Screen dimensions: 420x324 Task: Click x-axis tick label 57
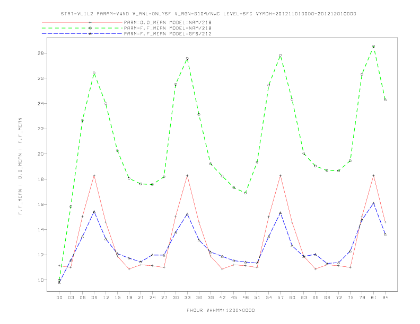click(x=281, y=298)
